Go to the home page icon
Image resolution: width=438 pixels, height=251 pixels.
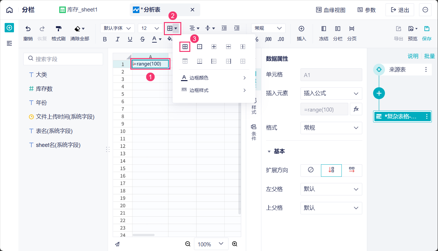(x=10, y=10)
